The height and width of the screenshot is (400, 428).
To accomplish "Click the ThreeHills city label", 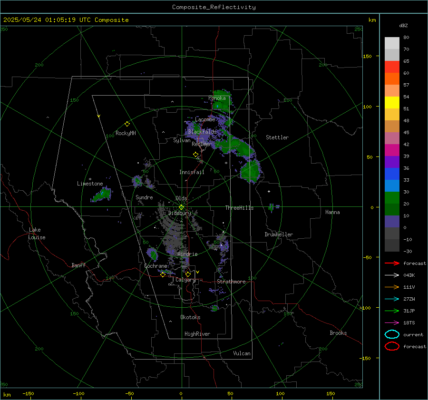I will point(239,208).
